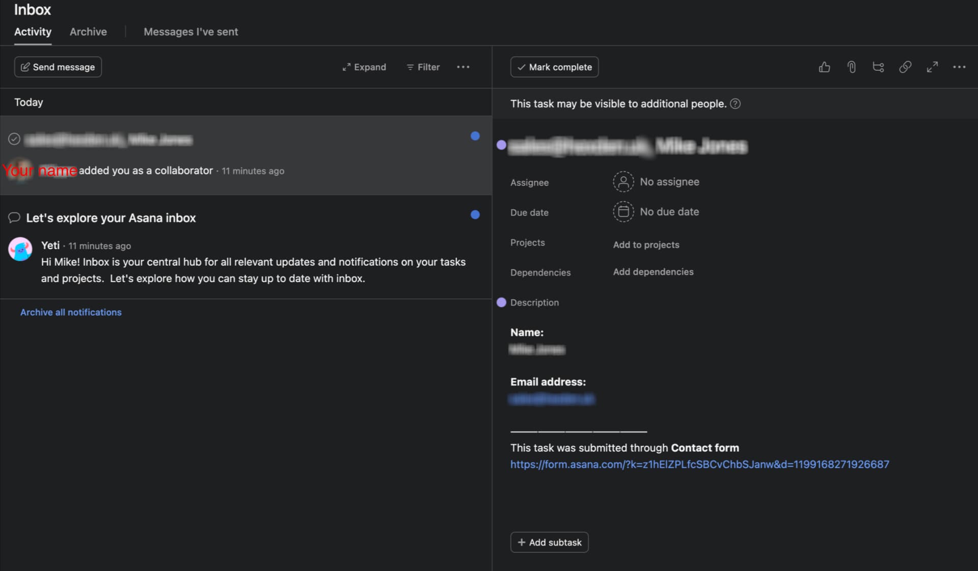This screenshot has height=571, width=978.
Task: Like this task with thumbs up icon
Action: coord(824,67)
